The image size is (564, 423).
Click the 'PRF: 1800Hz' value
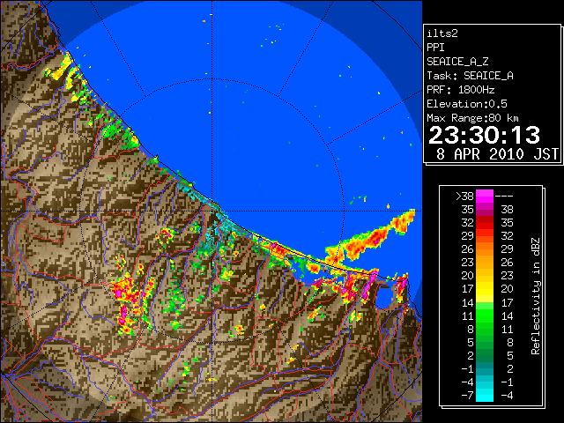461,90
